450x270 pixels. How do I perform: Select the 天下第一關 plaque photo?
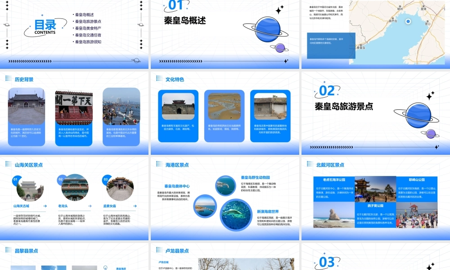74,108
